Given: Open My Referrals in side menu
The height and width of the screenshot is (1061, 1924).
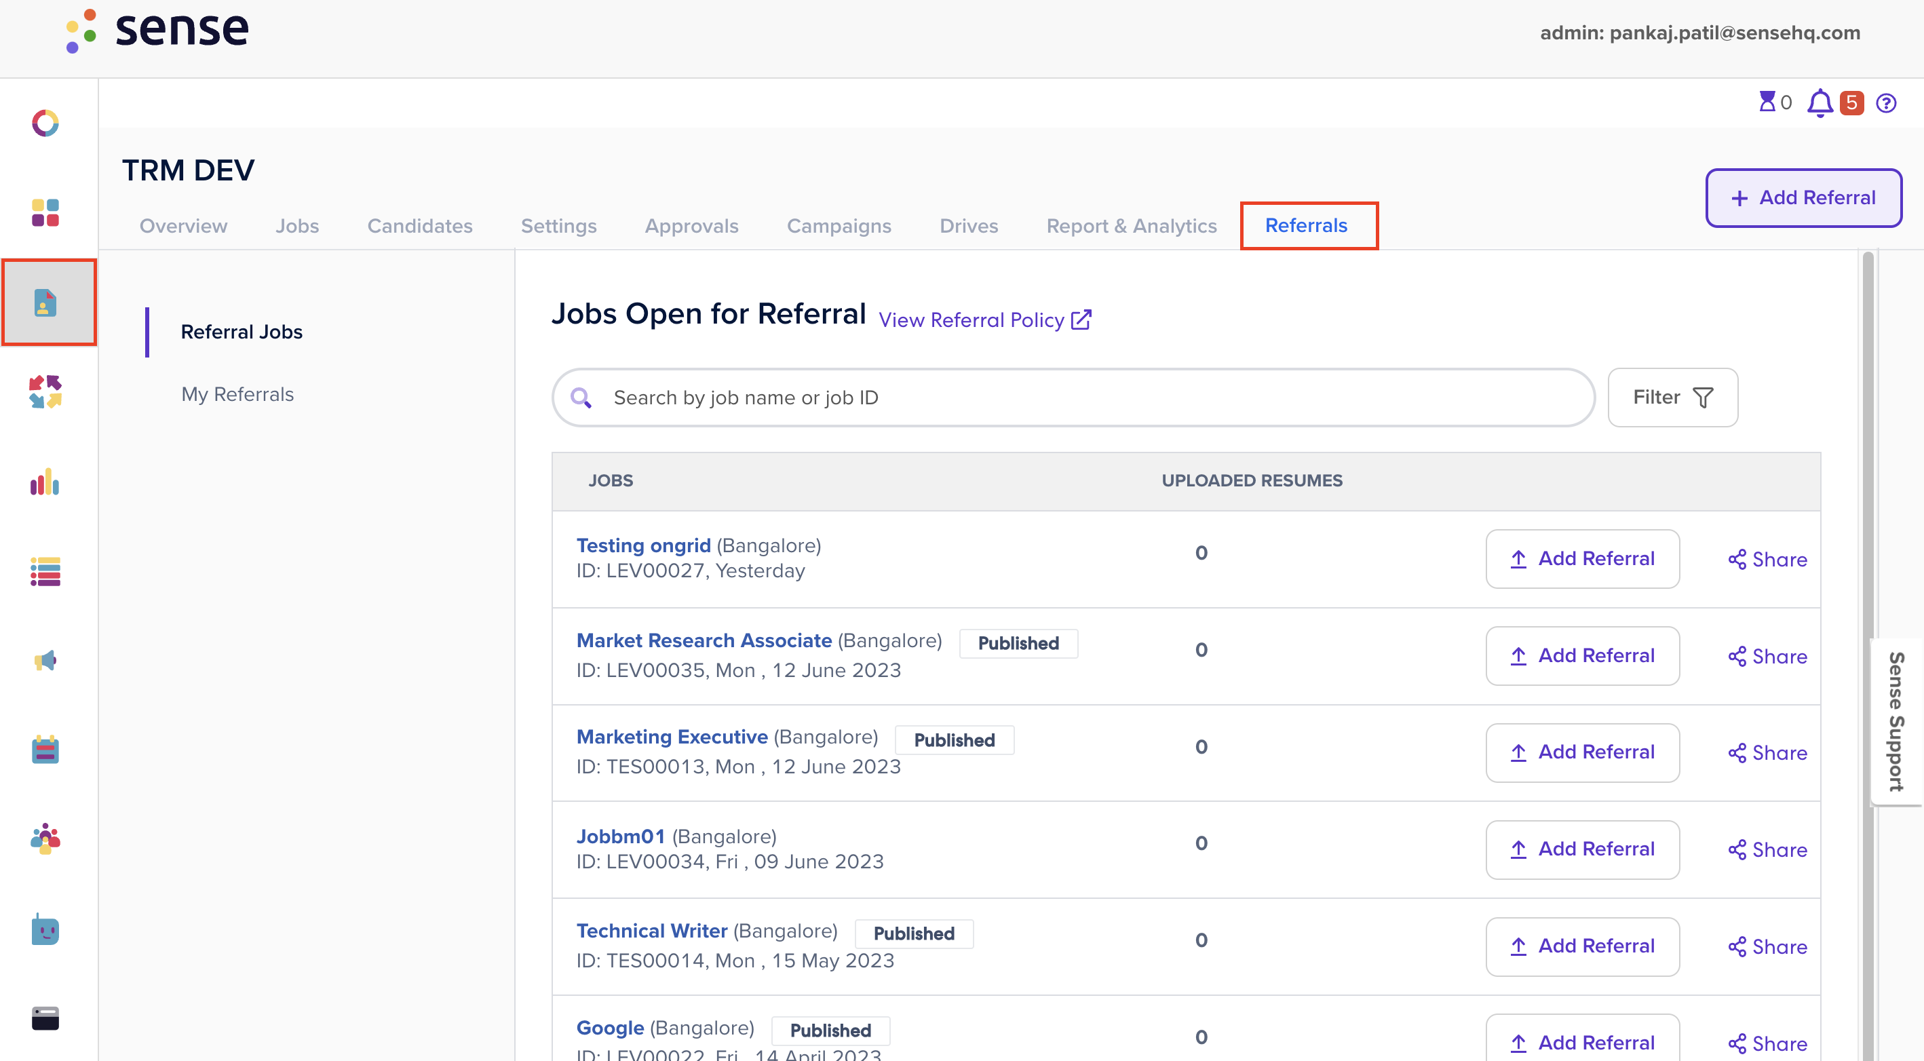Looking at the screenshot, I should [x=237, y=394].
